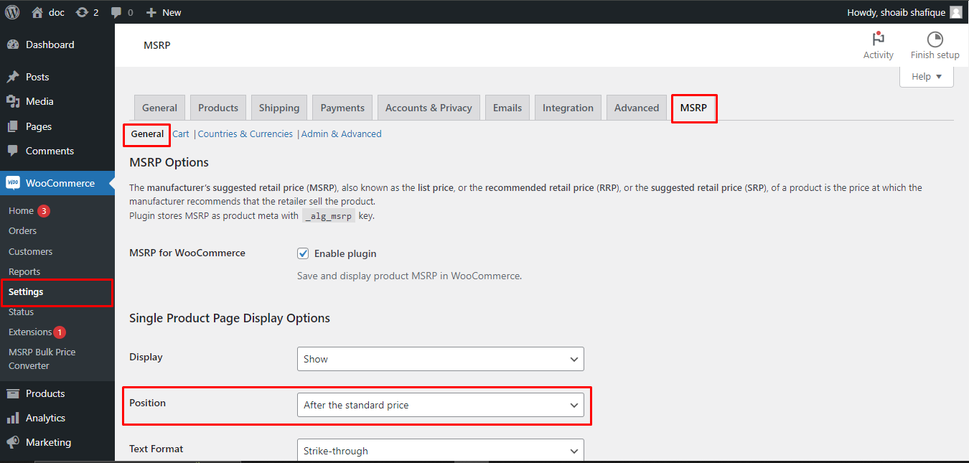Screen dimensions: 969x463
Task: Open the Text Format Strike-through dropdown
Action: pos(441,450)
